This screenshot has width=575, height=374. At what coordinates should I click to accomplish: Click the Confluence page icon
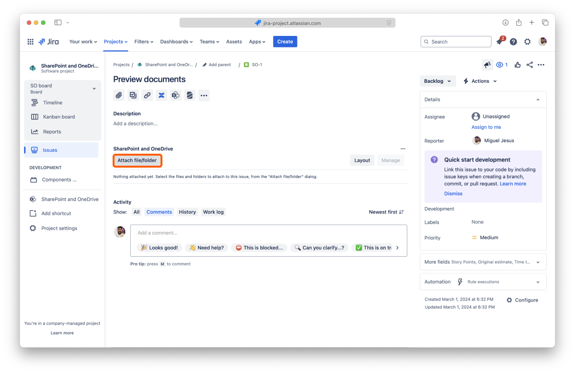click(x=161, y=95)
